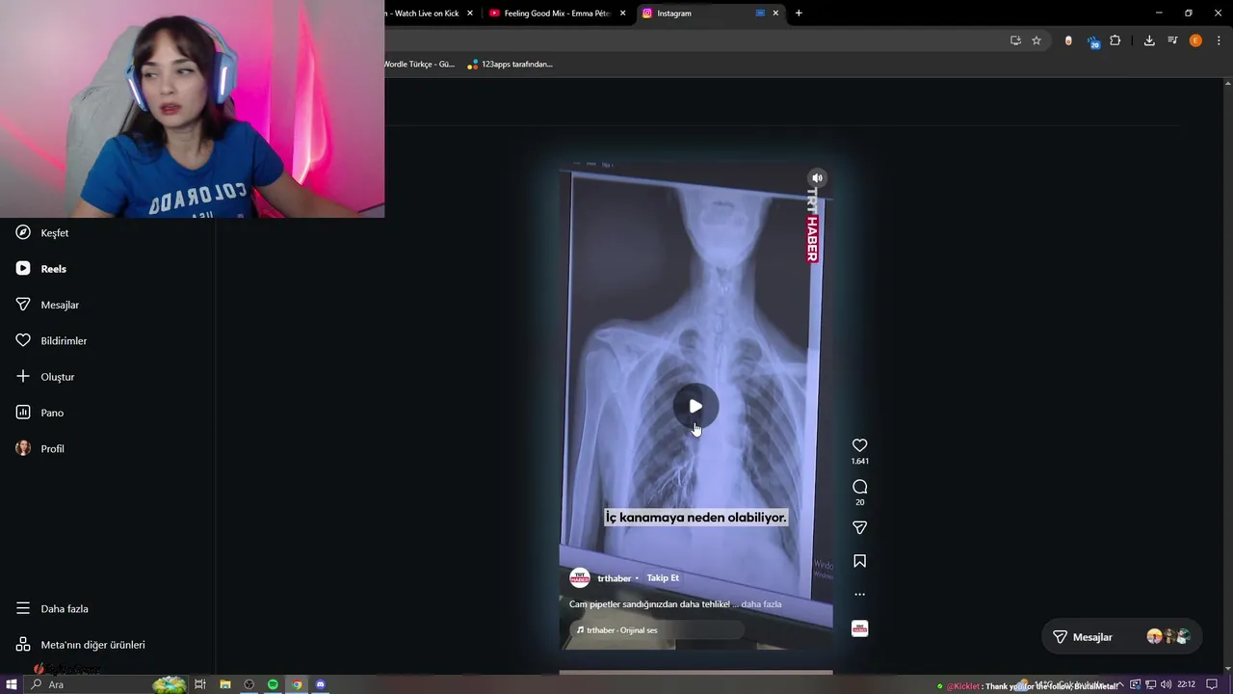Open the reel's three-dot options
Screen dimensions: 1233x694
click(859, 594)
